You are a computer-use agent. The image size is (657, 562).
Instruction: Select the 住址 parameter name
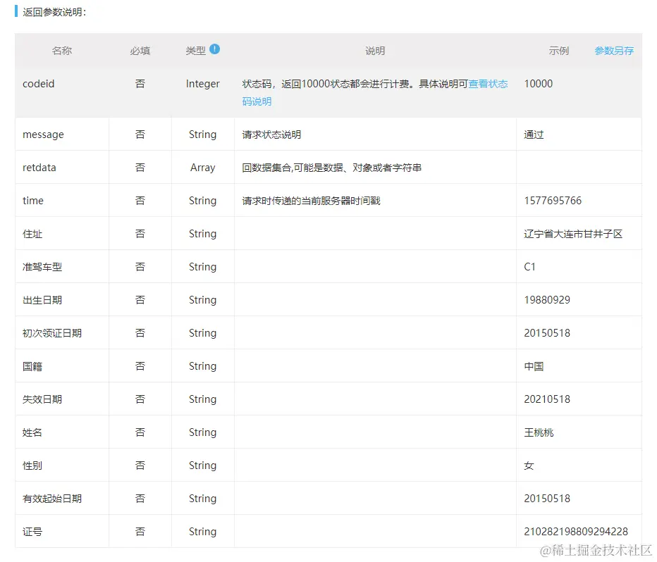[x=32, y=234]
